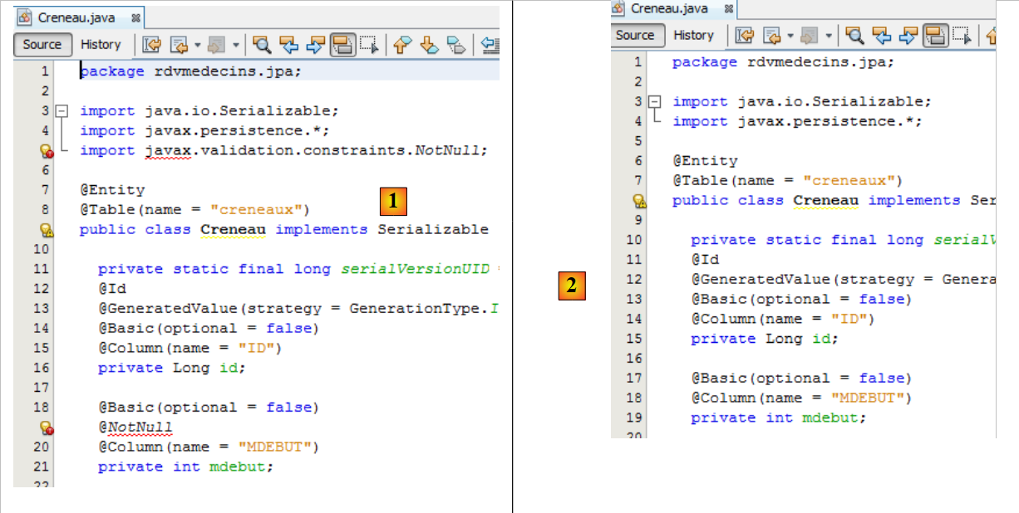
Task: Toggle Highlight Search in panel 1 toolbar
Action: point(342,45)
